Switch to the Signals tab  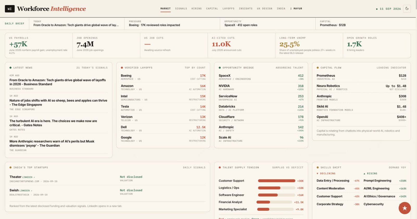pos(181,9)
